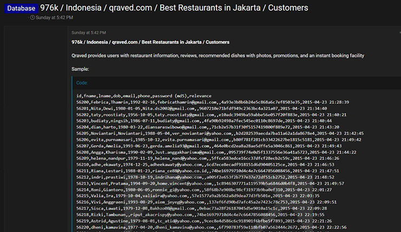401x232 pixels.
Task: Select the row 56206 evita purnamasari
Action: coord(219,140)
